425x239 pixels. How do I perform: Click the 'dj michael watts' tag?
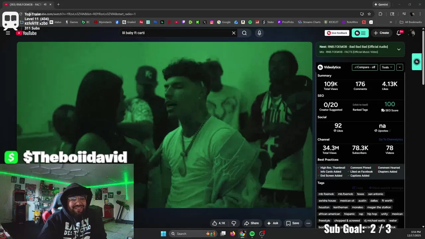[x=375, y=220]
